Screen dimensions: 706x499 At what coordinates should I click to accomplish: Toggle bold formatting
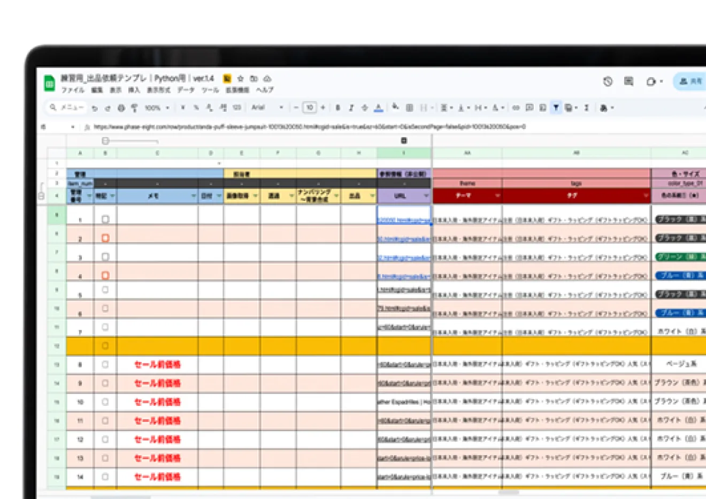(x=337, y=108)
